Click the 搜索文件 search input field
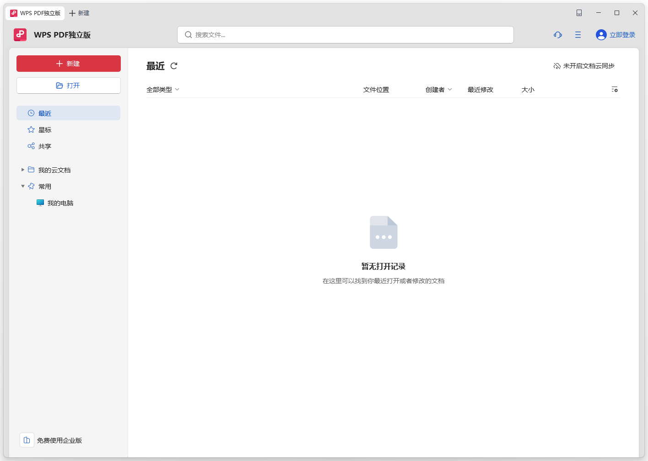This screenshot has width=648, height=461. (x=320, y=34)
